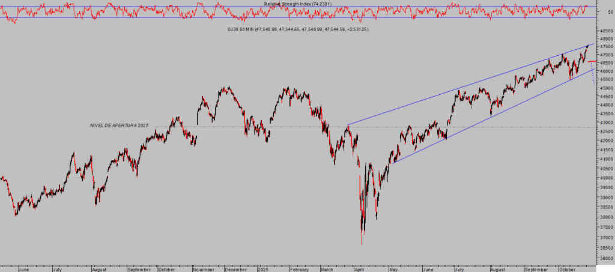Select the red horizontal marker beside latest price

(592, 61)
